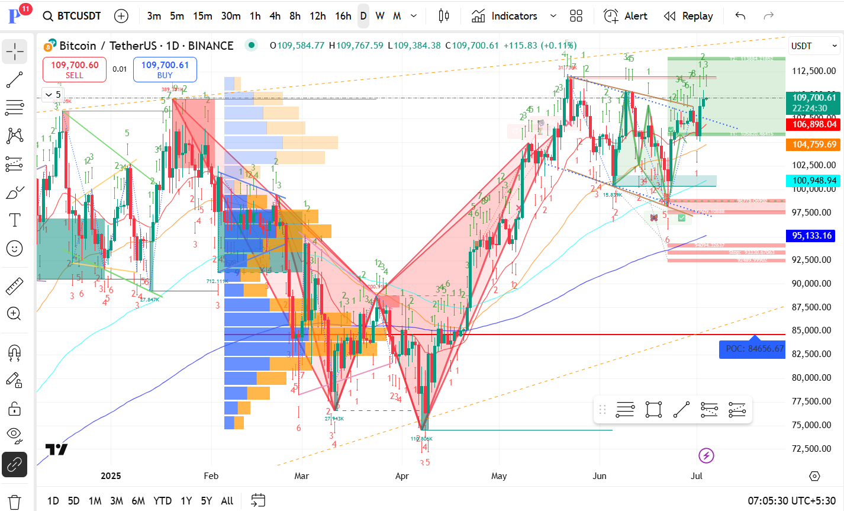Select the 1D date range
The image size is (844, 511).
[53, 501]
